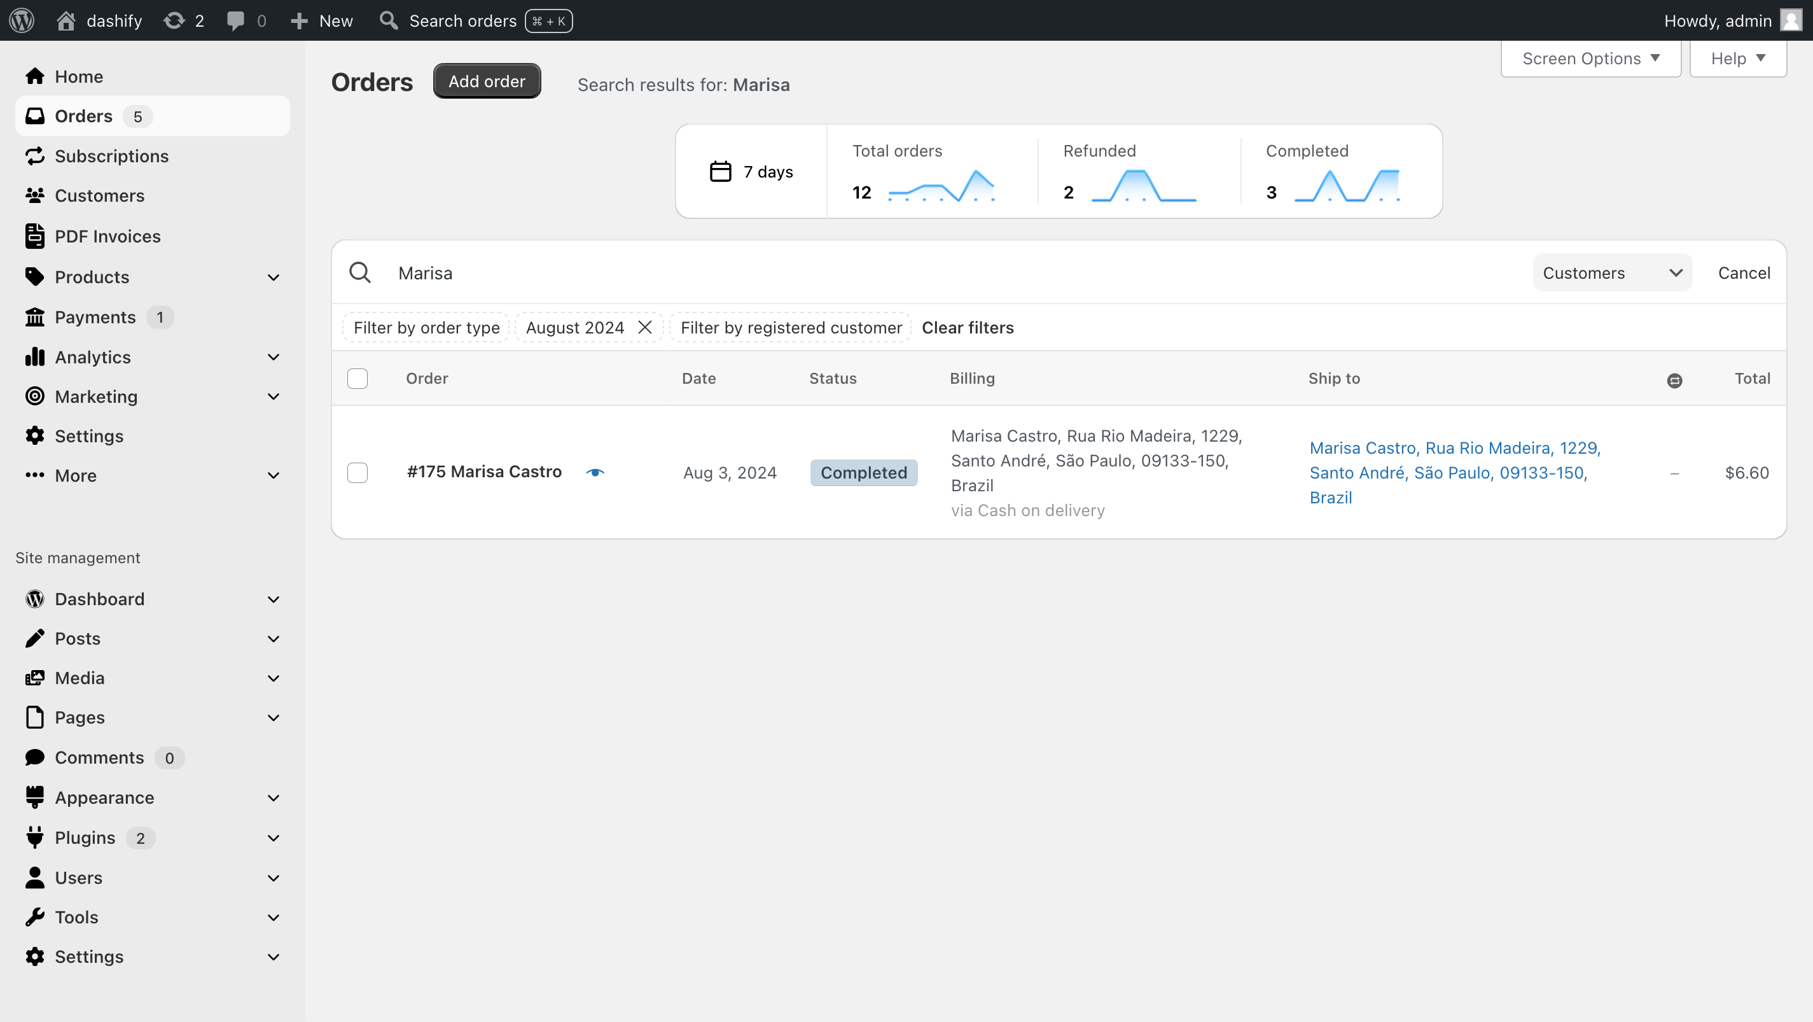Click the order notes column icon
The image size is (1813, 1022).
pos(1674,380)
